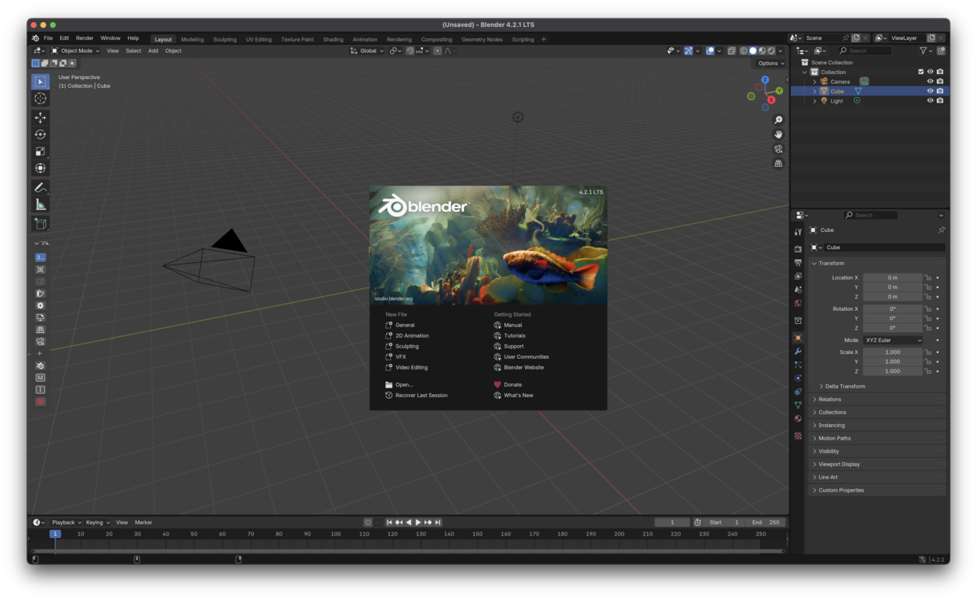Image resolution: width=977 pixels, height=600 pixels.
Task: Click the Play animation button
Action: [x=418, y=523]
